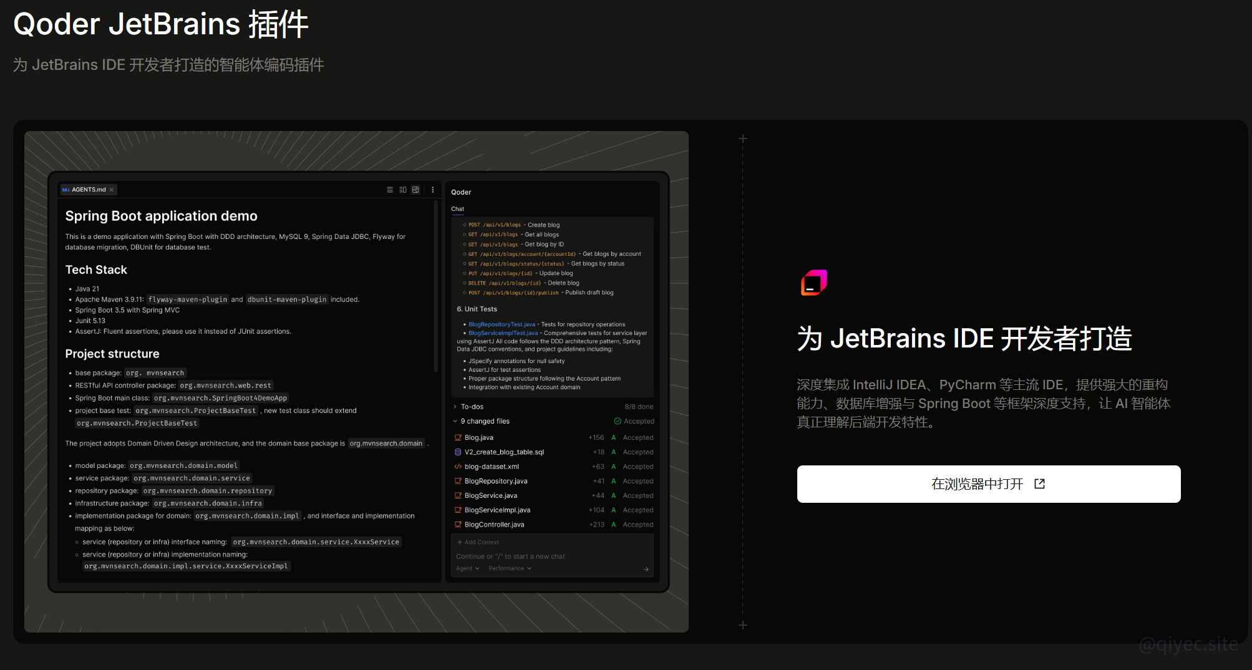Screen dimensions: 1252x670
Task: Expand the To-dos section
Action: tap(455, 406)
